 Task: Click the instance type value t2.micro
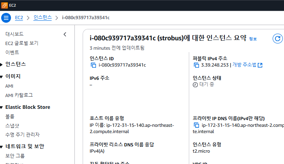pos(201,151)
